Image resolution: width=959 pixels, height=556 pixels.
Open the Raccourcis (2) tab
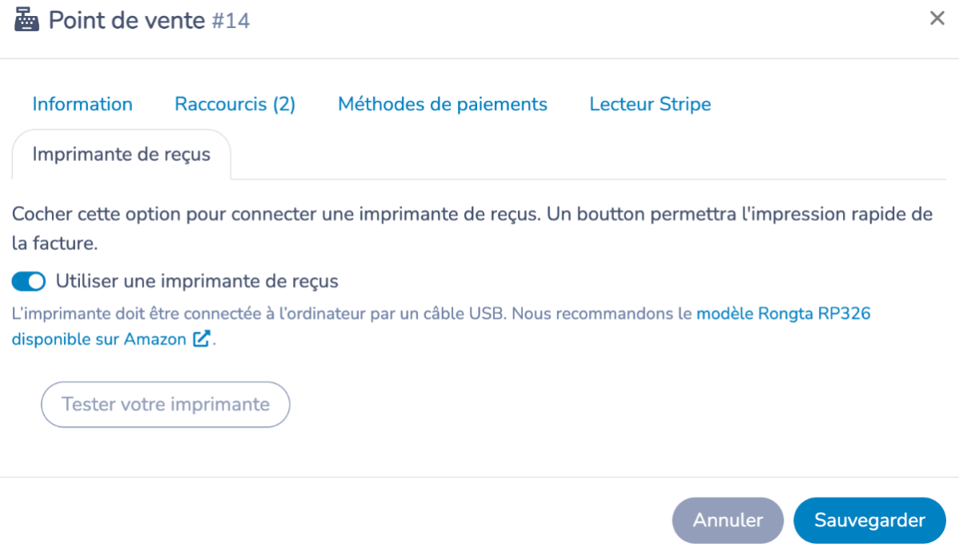pyautogui.click(x=235, y=104)
